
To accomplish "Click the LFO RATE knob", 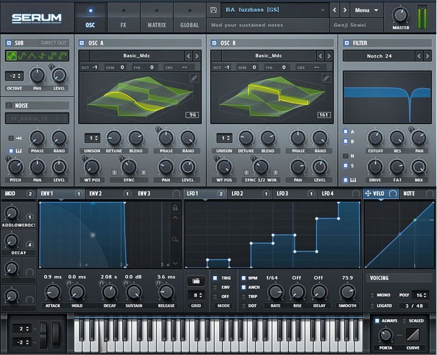I will [275, 292].
